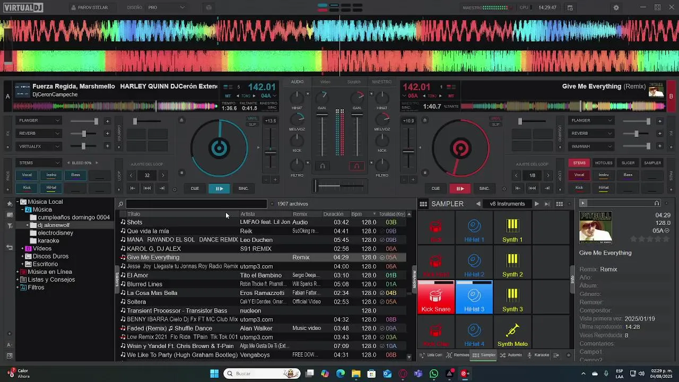Open the PRO layout dropdown
This screenshot has width=679, height=382.
(166, 7)
